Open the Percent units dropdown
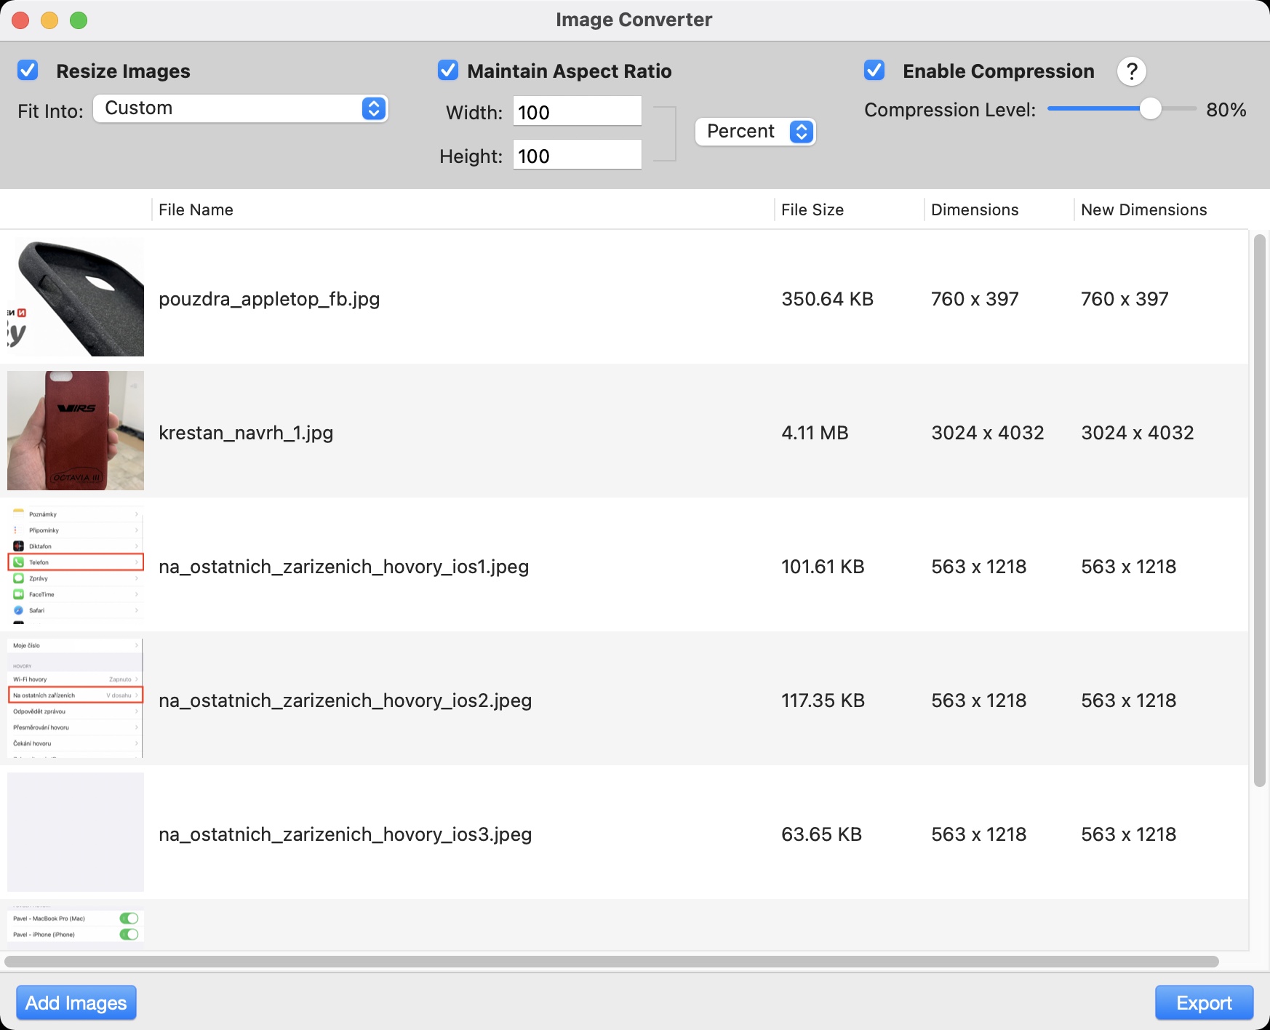The height and width of the screenshot is (1030, 1270). click(755, 132)
